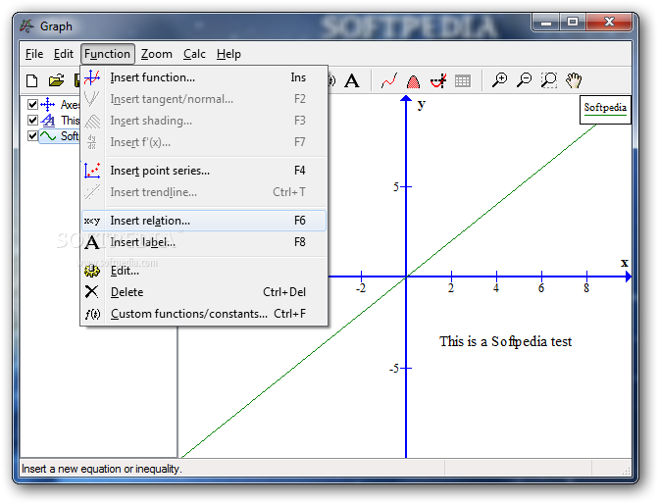Image resolution: width=659 pixels, height=504 pixels.
Task: Click the New document toolbar icon
Action: [x=32, y=80]
